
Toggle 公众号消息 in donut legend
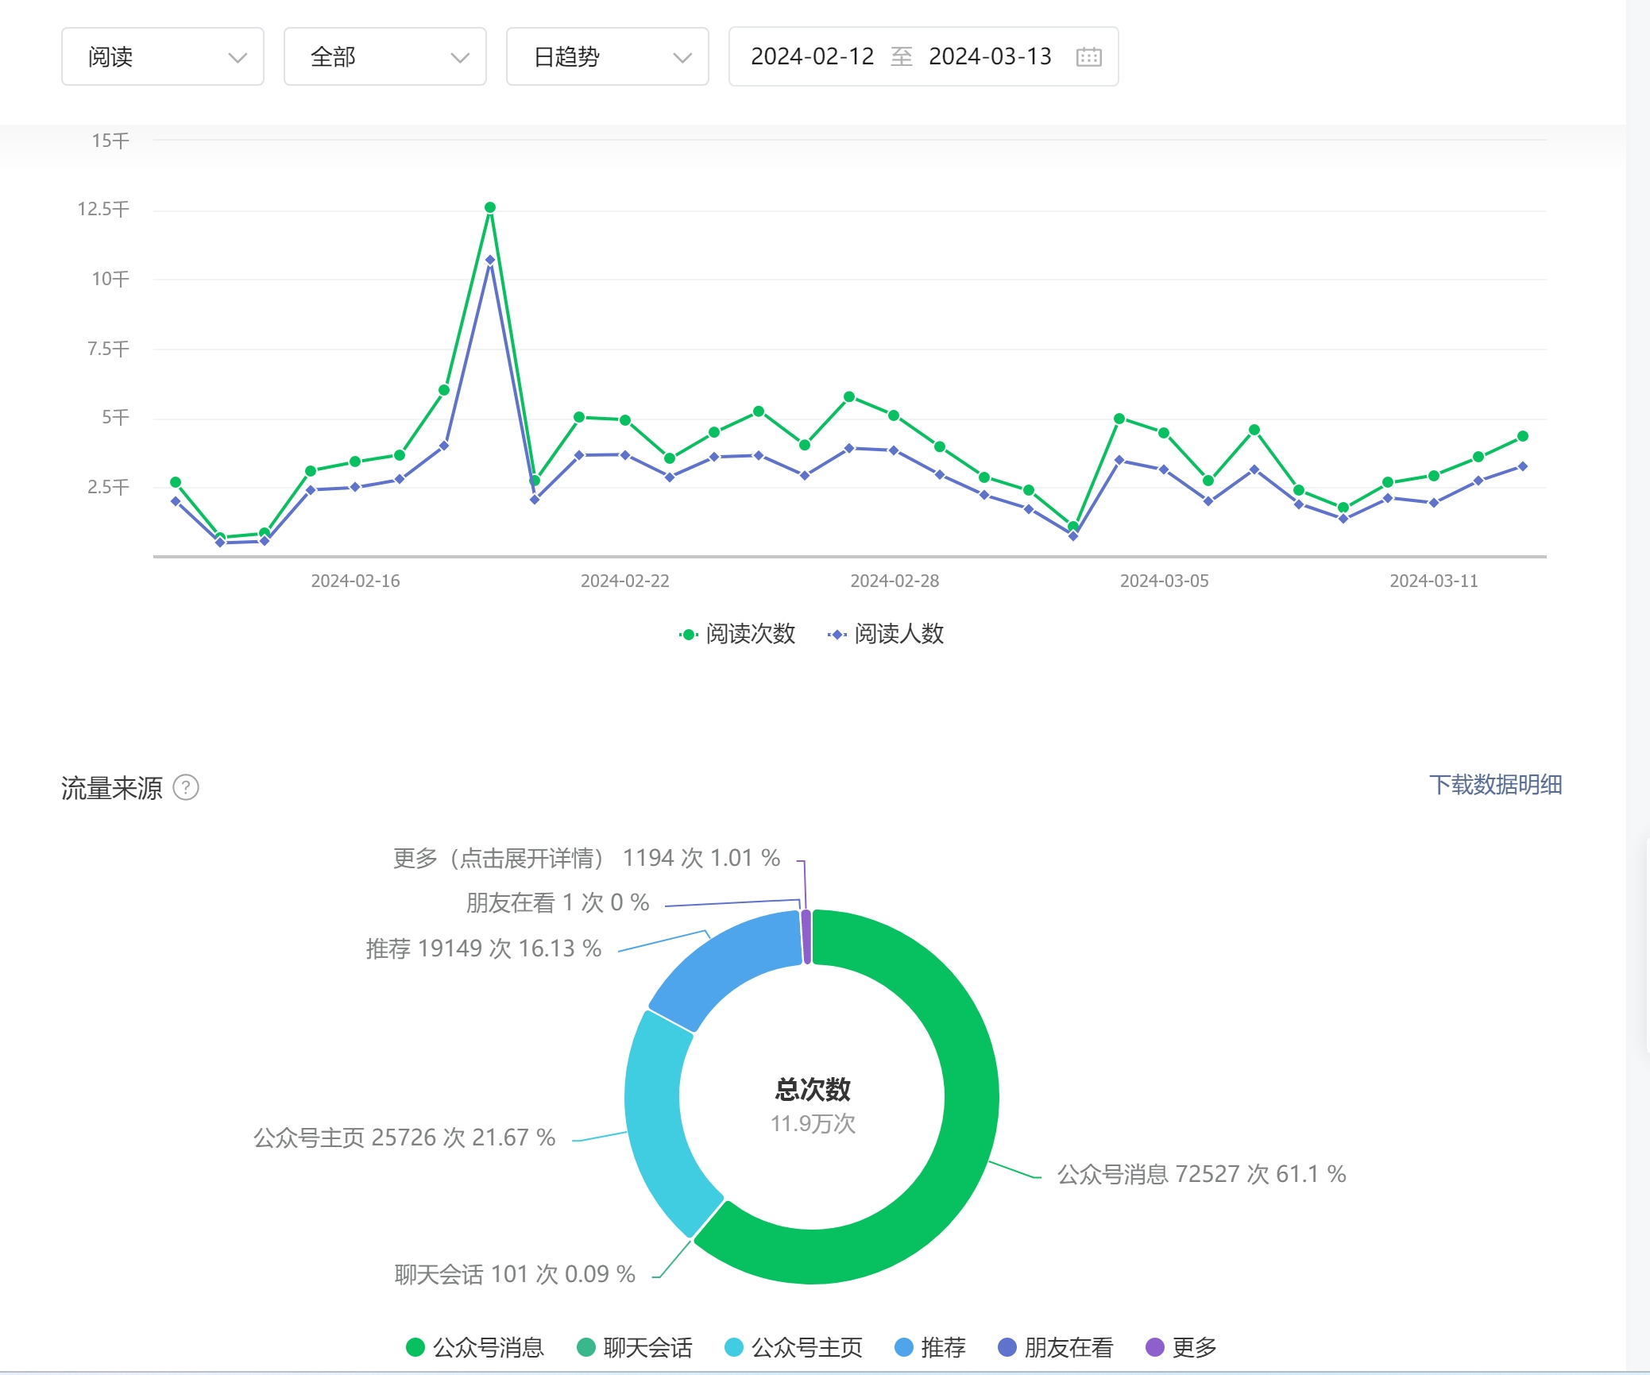point(474,1347)
